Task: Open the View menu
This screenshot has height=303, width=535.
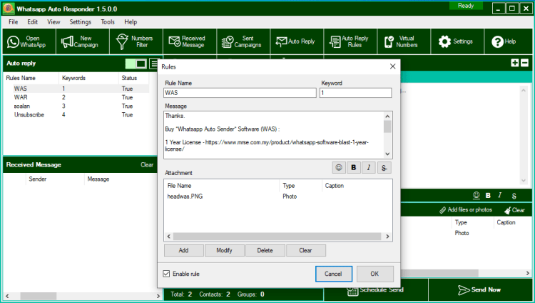Action: pyautogui.click(x=53, y=22)
